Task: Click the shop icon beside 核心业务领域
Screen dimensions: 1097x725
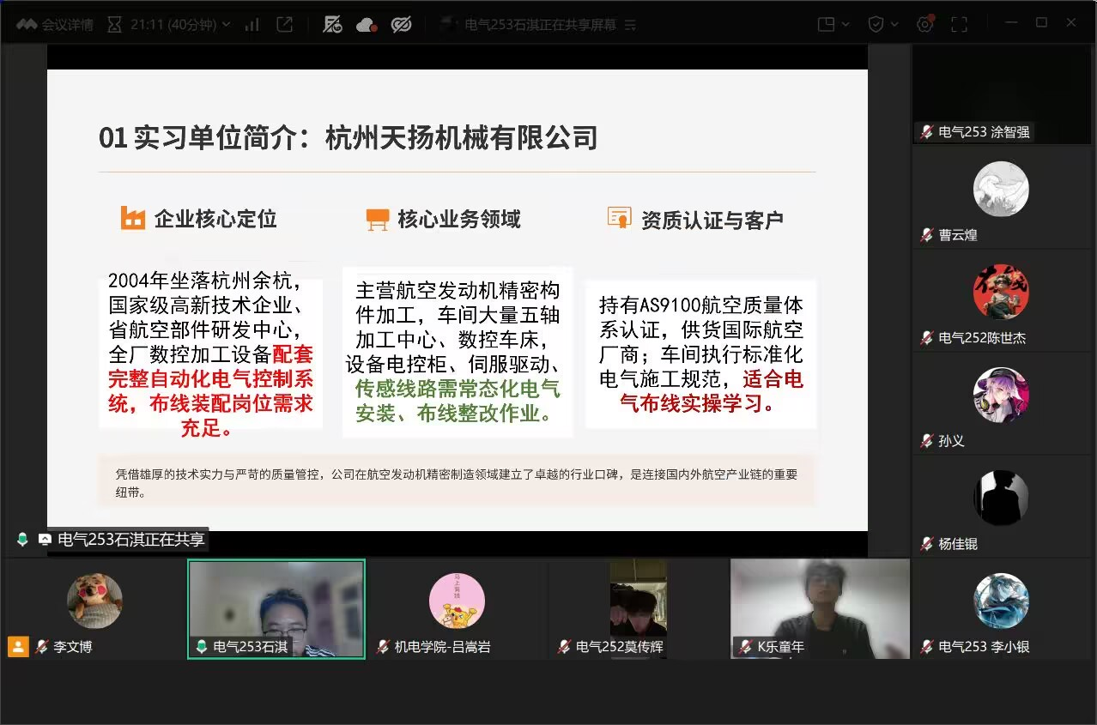Action: pyautogui.click(x=377, y=220)
